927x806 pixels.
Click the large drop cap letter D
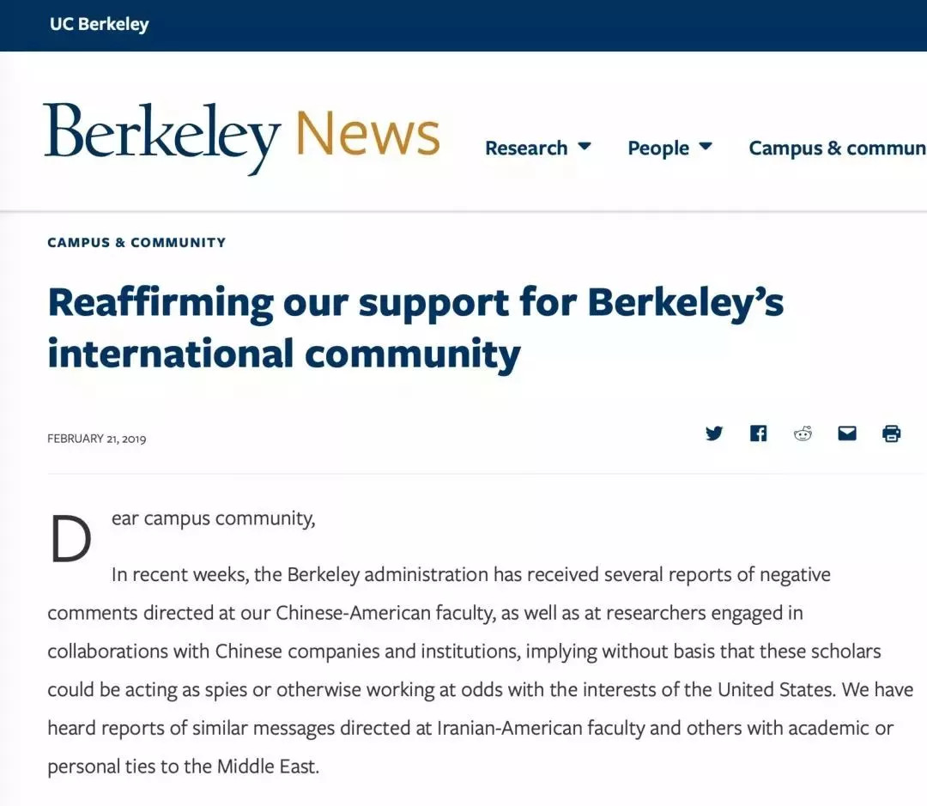[x=70, y=538]
